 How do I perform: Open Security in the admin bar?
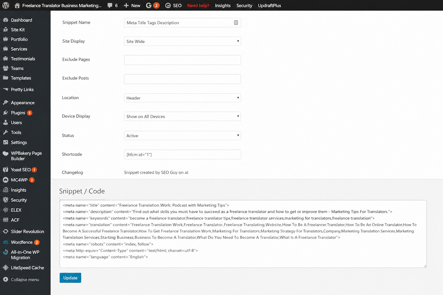coord(244,5)
